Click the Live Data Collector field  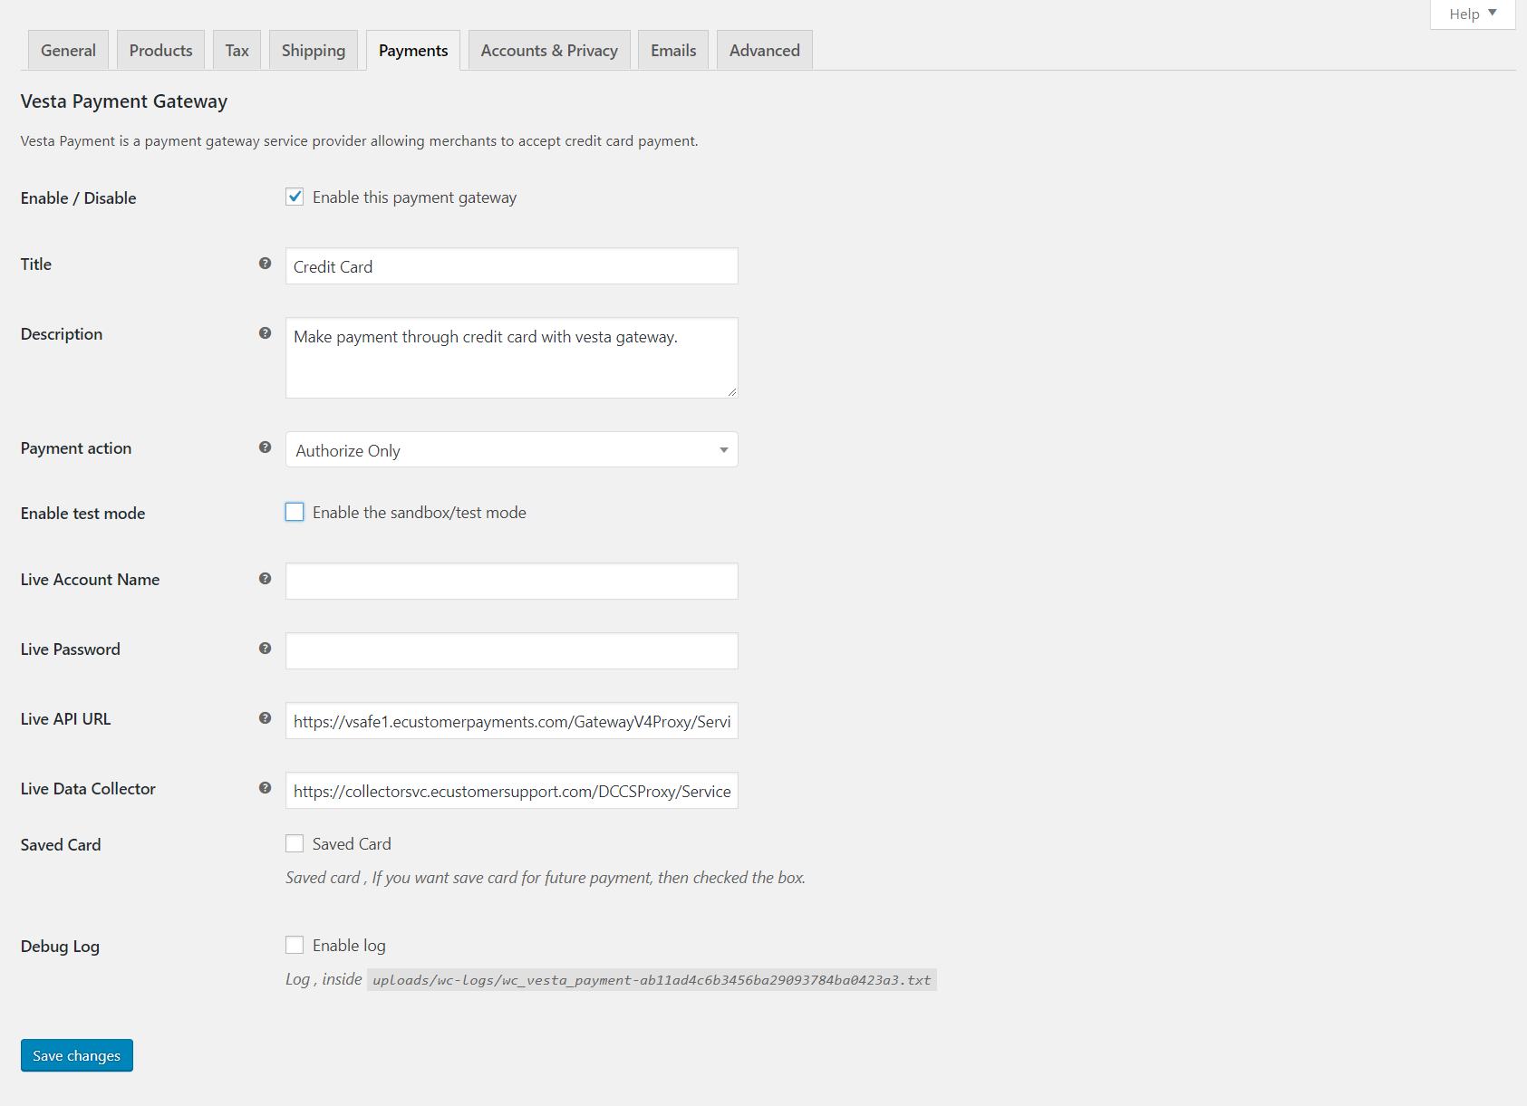tap(511, 790)
